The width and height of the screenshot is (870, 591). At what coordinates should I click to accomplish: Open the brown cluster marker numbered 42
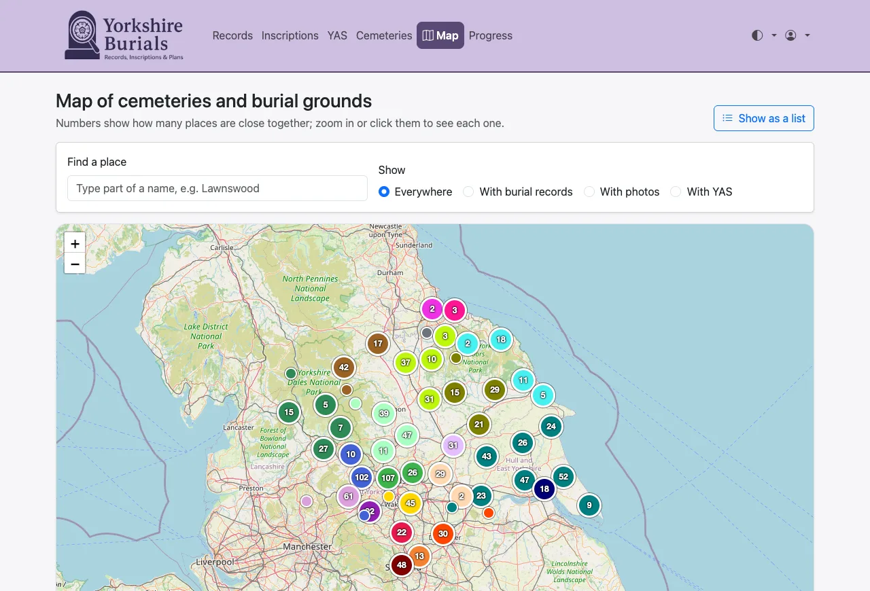(344, 368)
